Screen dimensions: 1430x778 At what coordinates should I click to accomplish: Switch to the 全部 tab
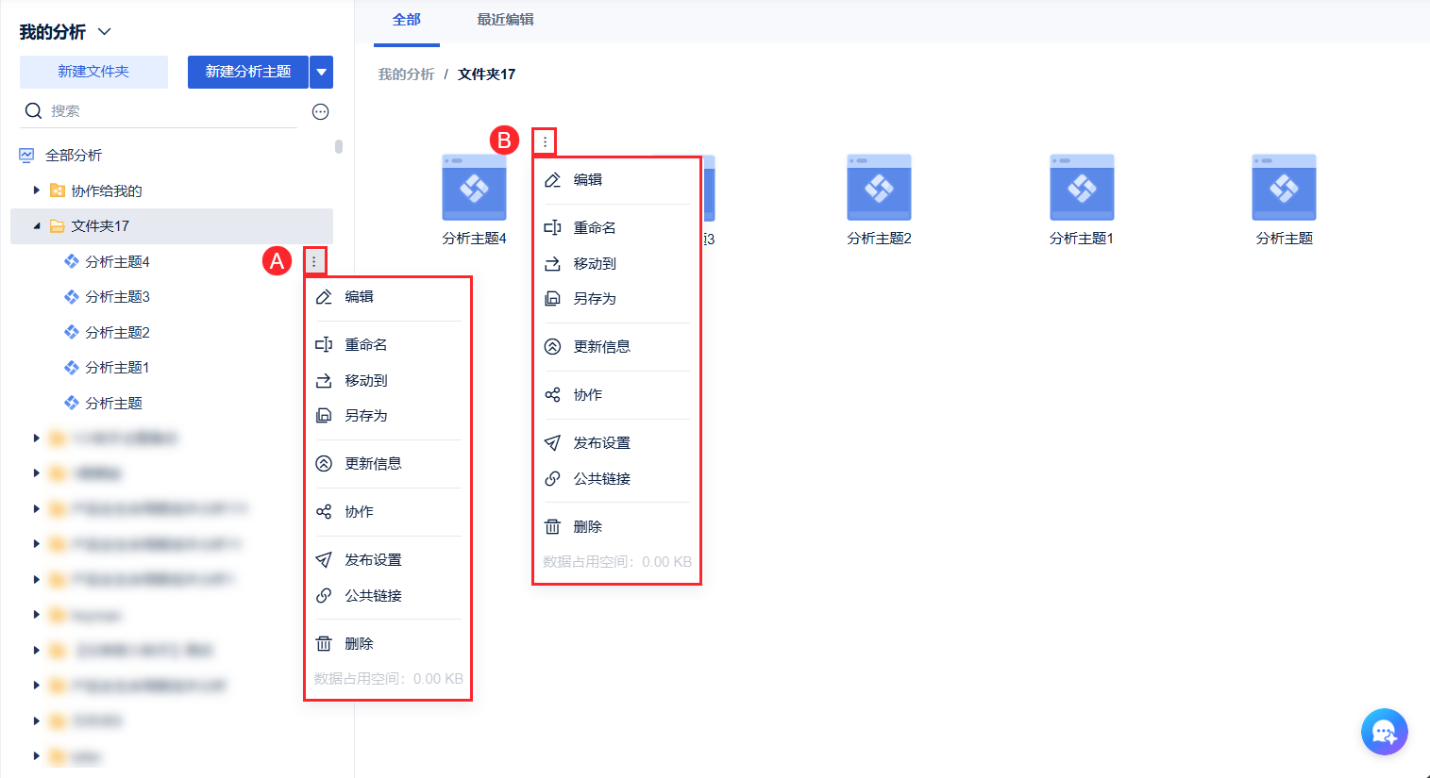click(407, 20)
